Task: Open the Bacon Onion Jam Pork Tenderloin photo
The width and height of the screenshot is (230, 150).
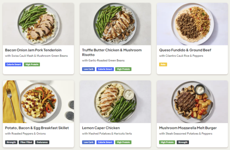Action: click(38, 24)
